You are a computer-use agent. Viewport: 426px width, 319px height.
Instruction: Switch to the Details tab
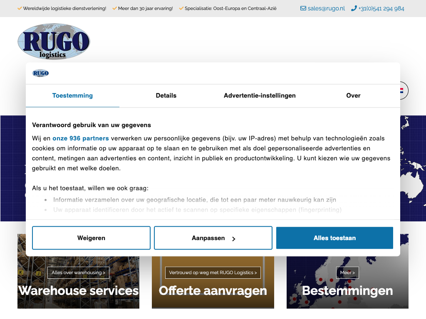166,96
